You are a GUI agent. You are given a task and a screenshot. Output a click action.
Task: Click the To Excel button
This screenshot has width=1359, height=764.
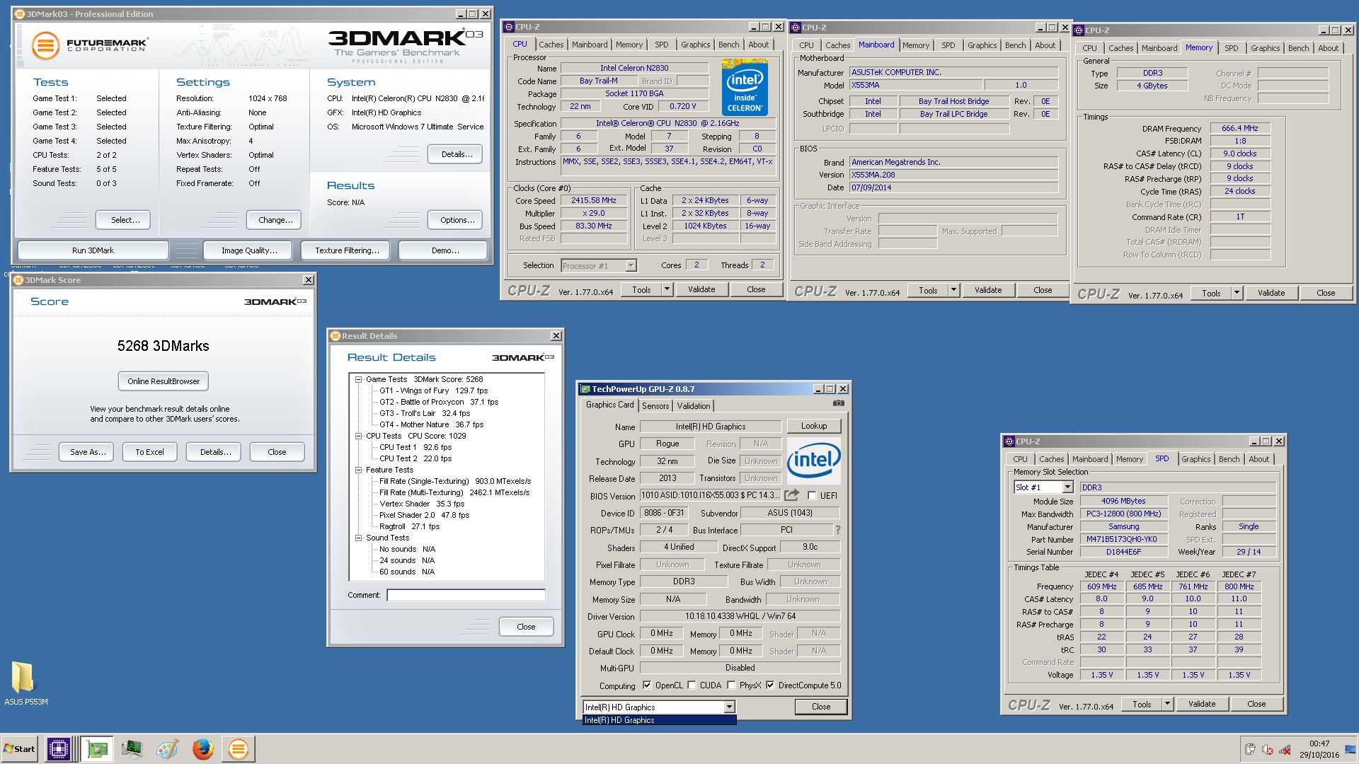tap(149, 452)
